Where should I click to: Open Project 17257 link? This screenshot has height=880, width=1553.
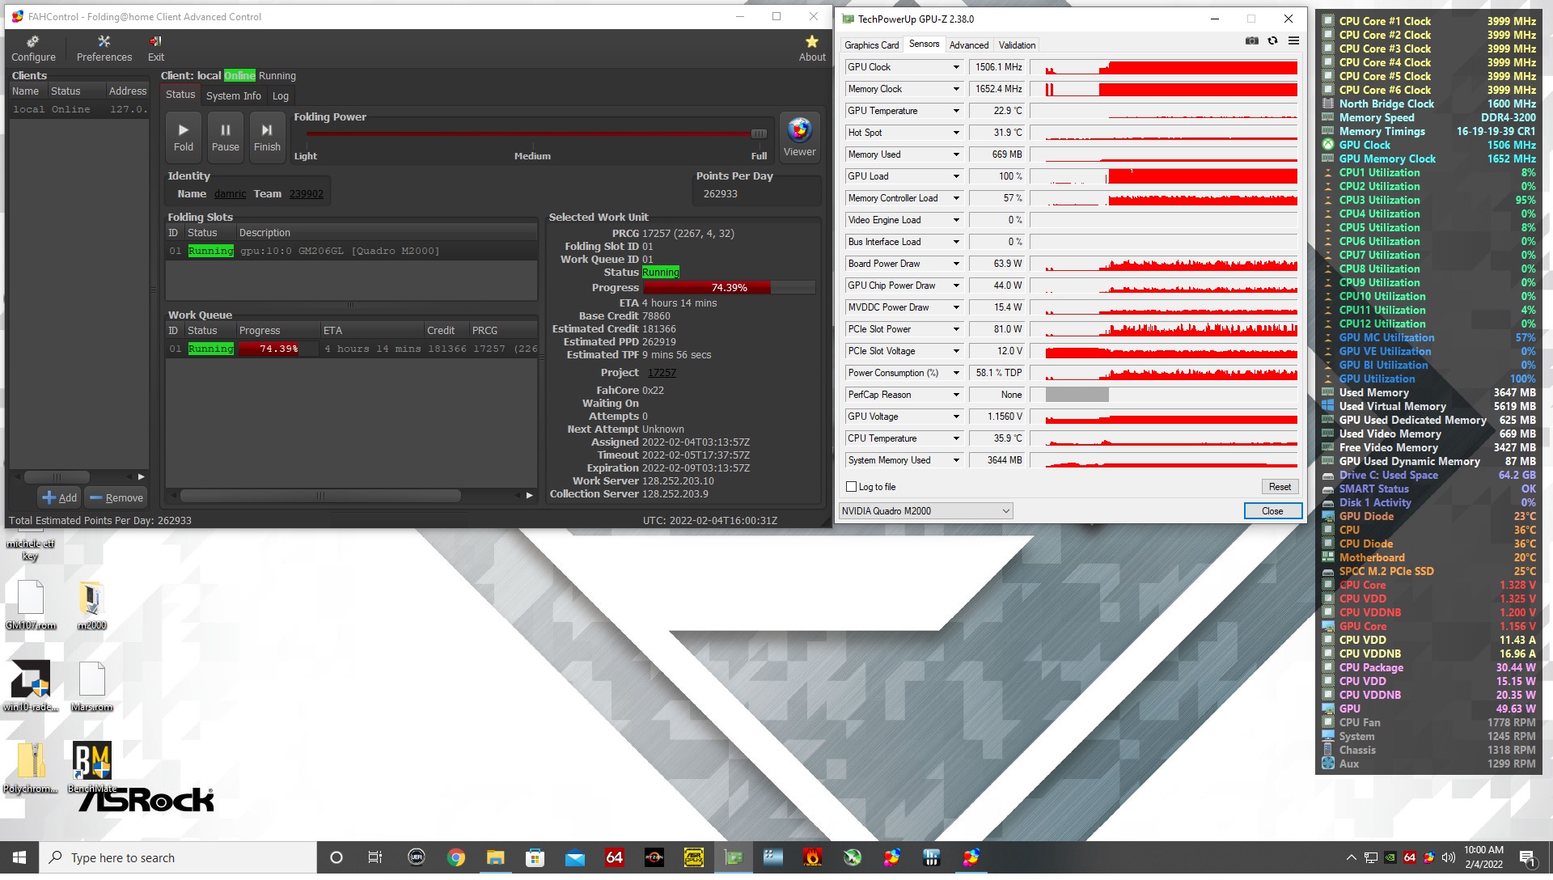(x=662, y=373)
